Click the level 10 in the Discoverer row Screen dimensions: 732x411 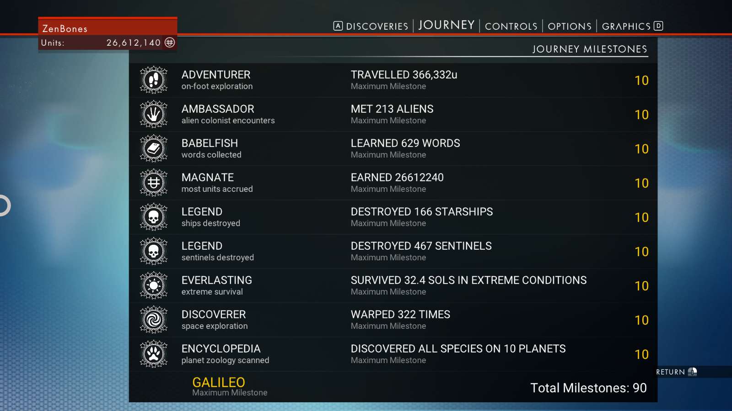tap(641, 320)
